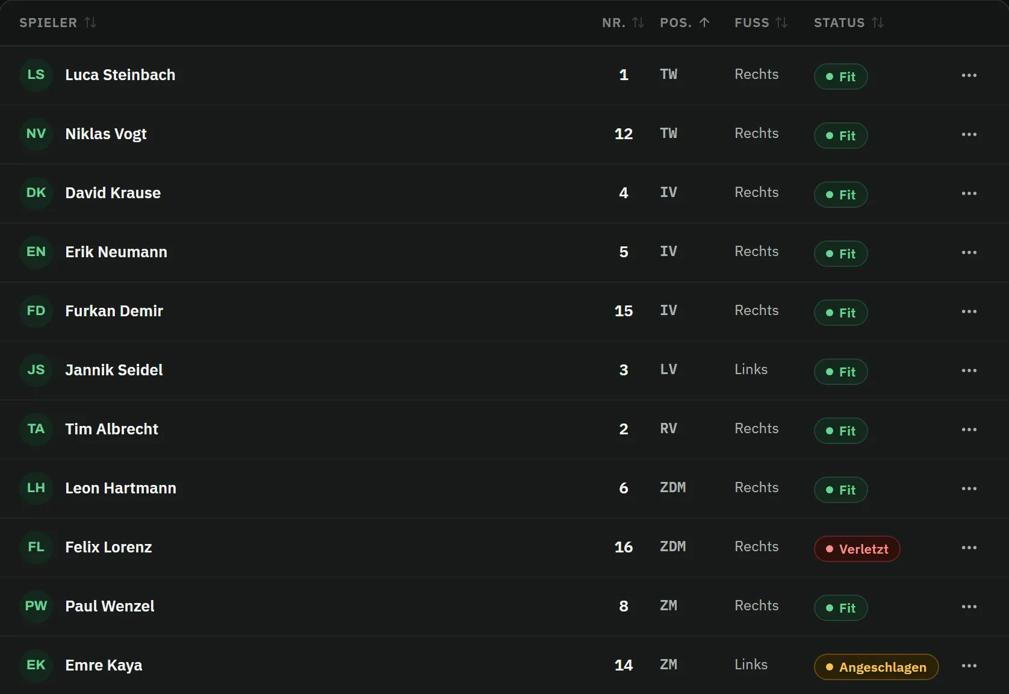Toggle sort direction on Pos. column
1009x694 pixels.
coord(685,23)
